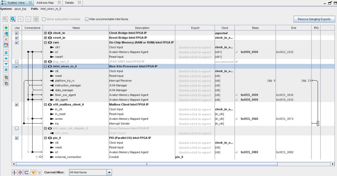This screenshot has height=176, width=337.
Task: Uncheck the pio_0 Use checkbox
Action: tap(17, 138)
